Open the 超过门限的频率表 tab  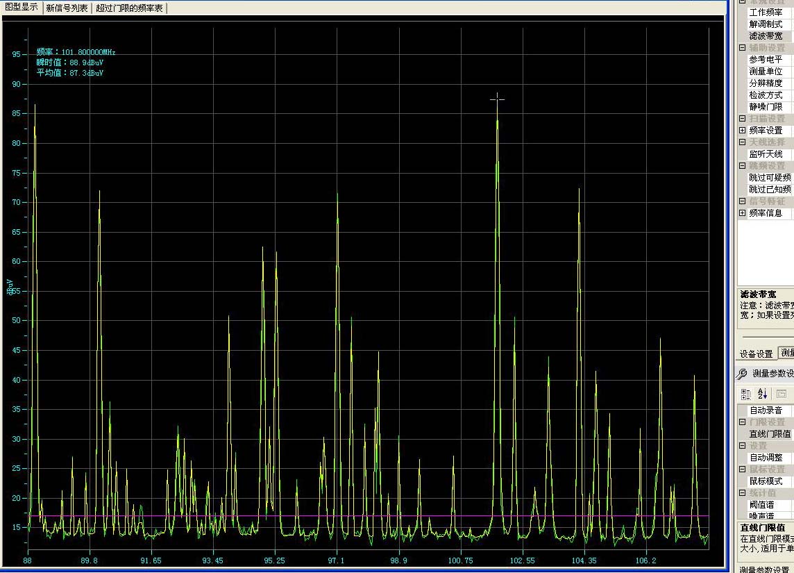click(x=130, y=8)
